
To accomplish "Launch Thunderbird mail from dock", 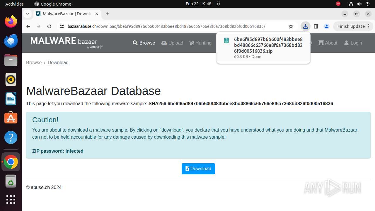I will click(x=11, y=41).
